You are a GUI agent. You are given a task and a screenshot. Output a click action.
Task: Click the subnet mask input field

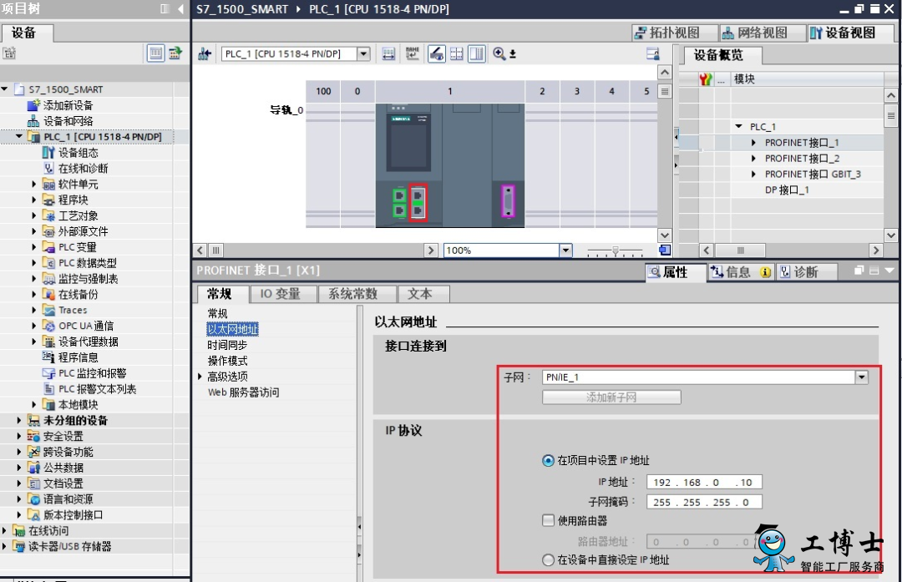coord(704,502)
